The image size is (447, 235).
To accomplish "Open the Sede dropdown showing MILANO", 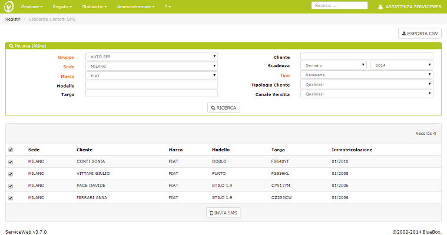I will 151,66.
